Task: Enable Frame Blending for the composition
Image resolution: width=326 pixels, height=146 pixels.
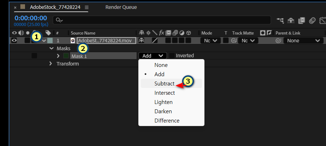Action: 301,21
